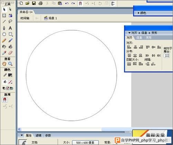Click the No Color button
This screenshot has height=145, width=173.
[x=8, y=88]
